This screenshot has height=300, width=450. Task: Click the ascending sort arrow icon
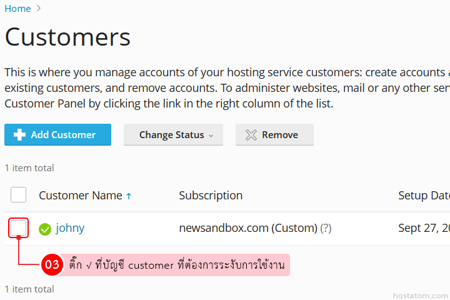(129, 196)
